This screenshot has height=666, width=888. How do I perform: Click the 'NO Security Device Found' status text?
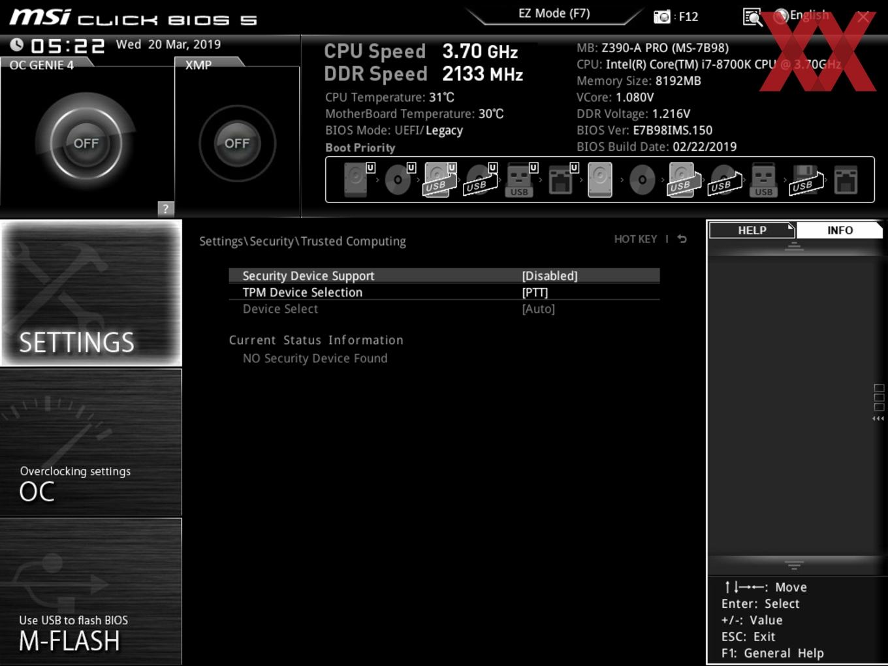[x=315, y=358]
